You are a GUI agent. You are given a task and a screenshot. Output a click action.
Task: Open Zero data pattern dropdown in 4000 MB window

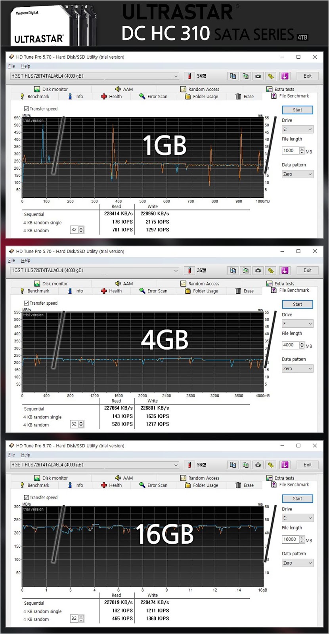click(297, 369)
